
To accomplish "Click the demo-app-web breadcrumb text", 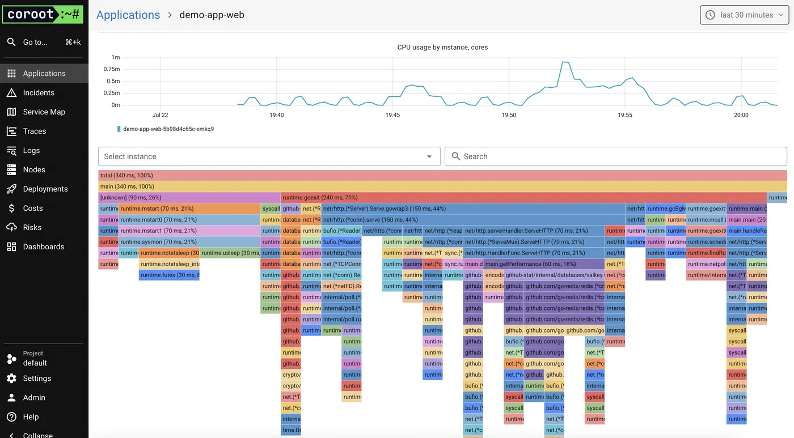I will (x=212, y=15).
